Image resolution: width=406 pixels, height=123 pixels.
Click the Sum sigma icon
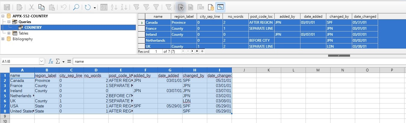pyautogui.click(x=58, y=61)
